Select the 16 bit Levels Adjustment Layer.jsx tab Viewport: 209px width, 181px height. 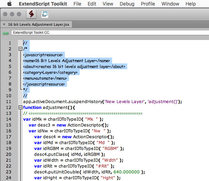tap(39, 24)
